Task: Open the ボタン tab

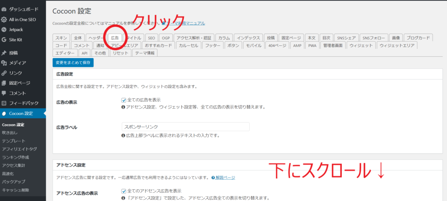Action: [x=233, y=46]
